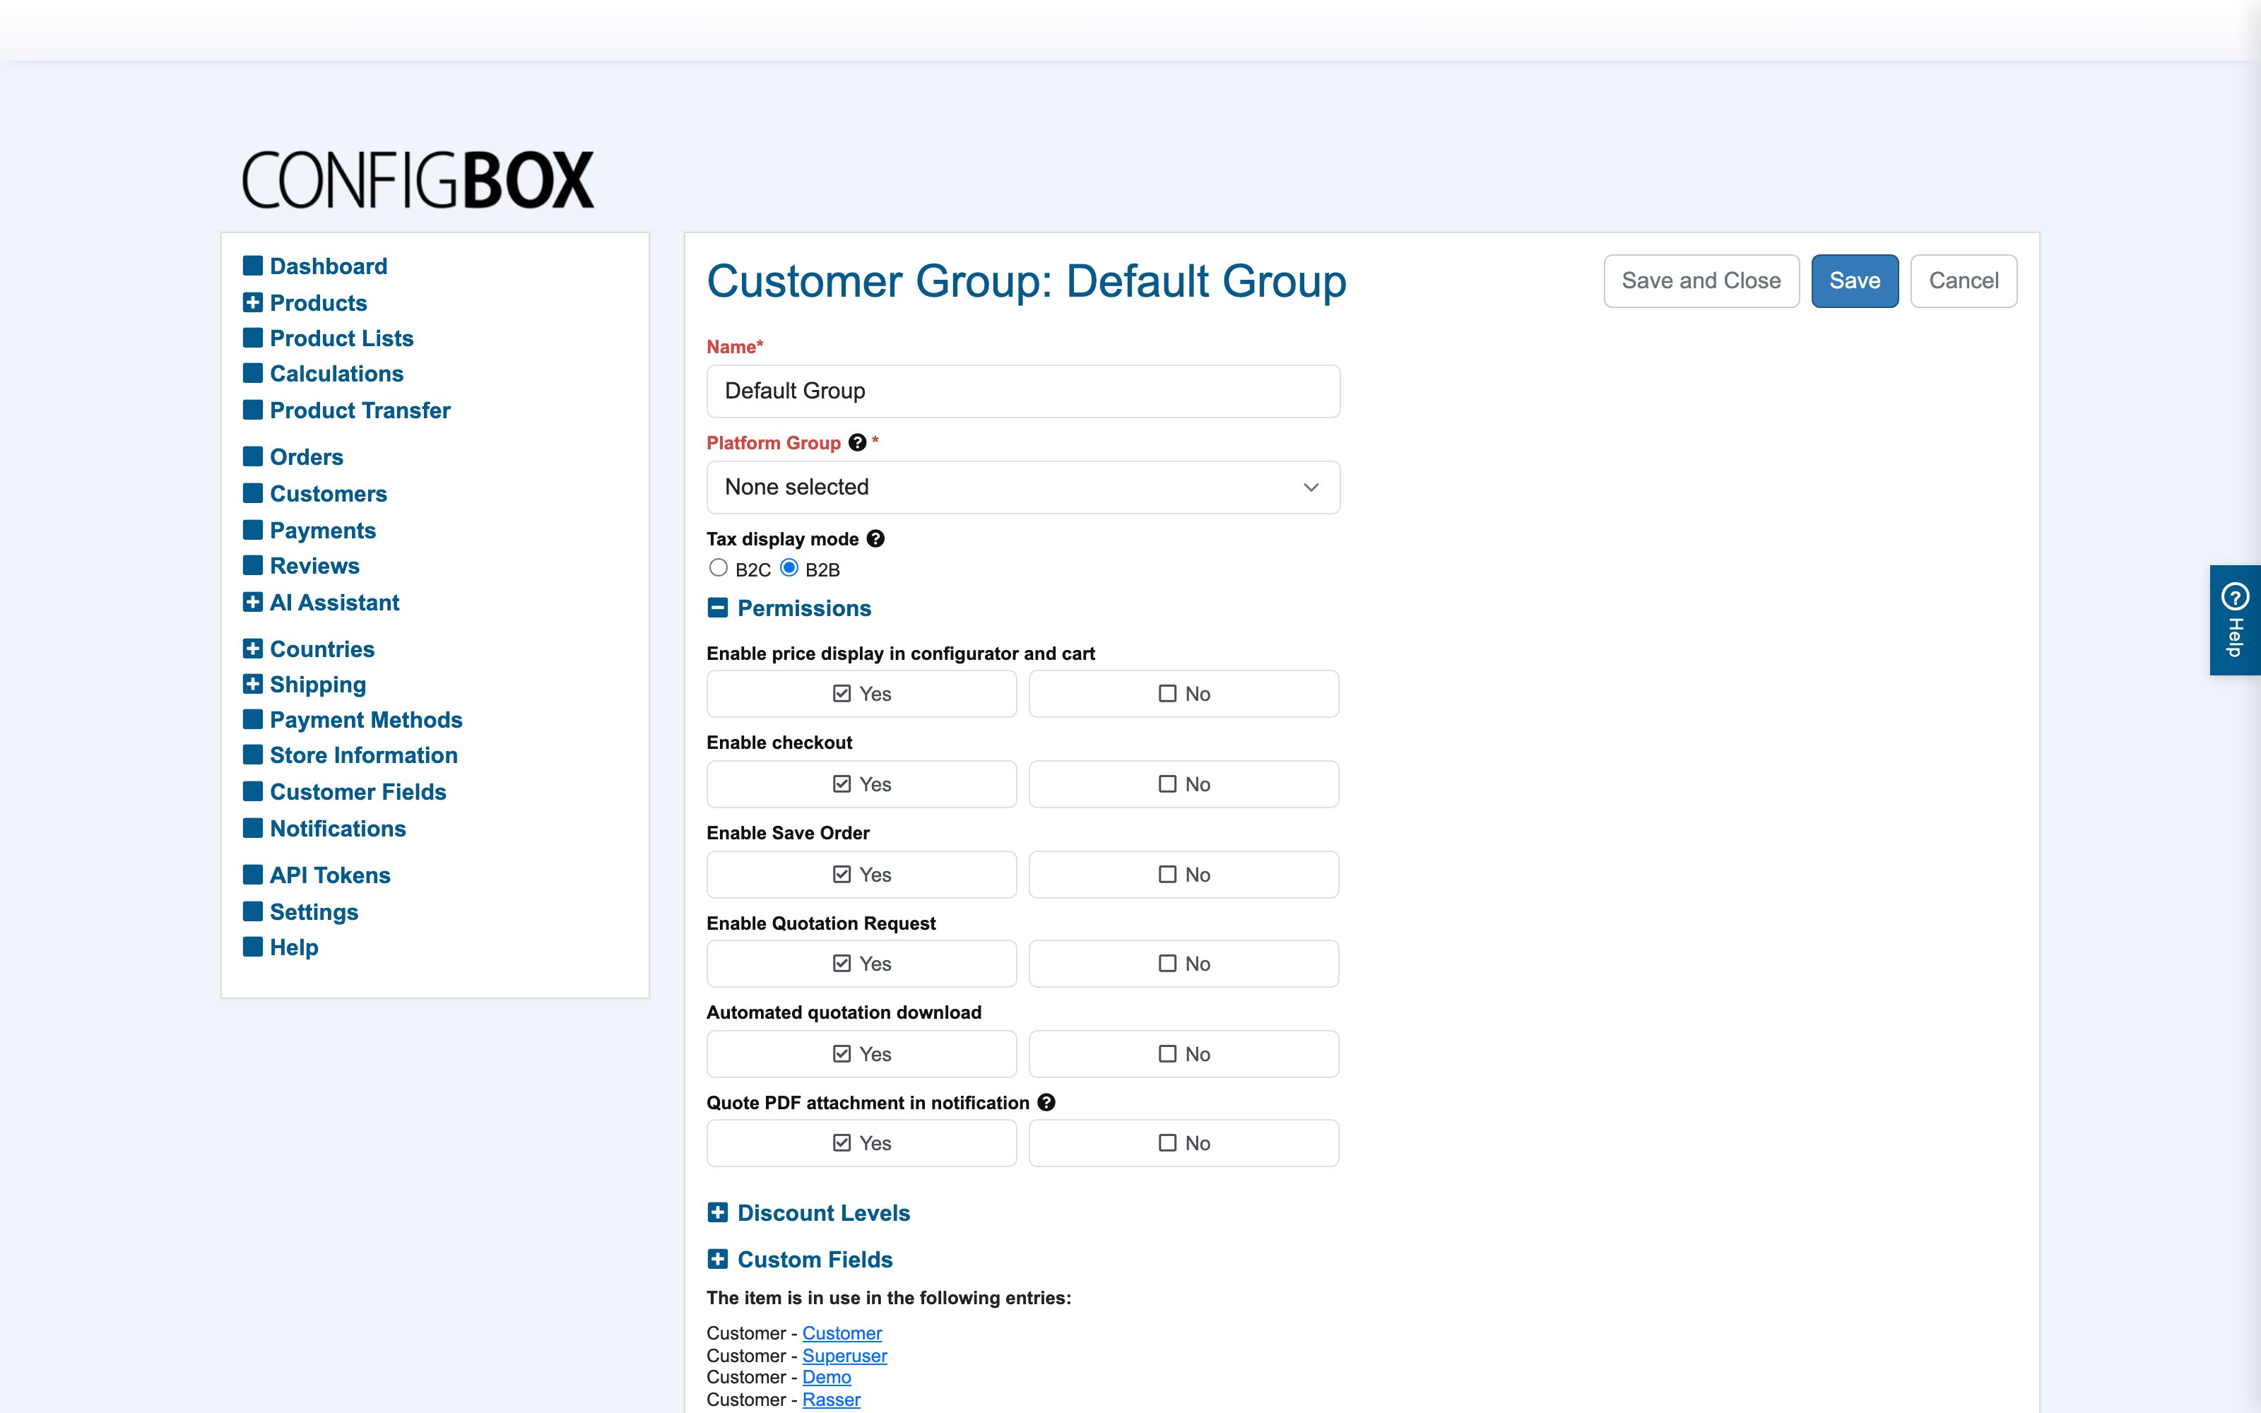Click the Customers square icon
Image resolution: width=2261 pixels, height=1413 pixels.
click(x=252, y=492)
